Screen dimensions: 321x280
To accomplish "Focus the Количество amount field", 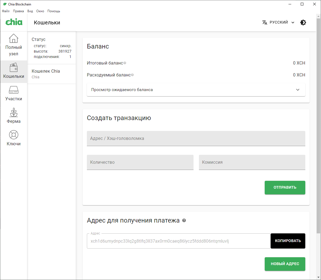I will pyautogui.click(x=140, y=162).
